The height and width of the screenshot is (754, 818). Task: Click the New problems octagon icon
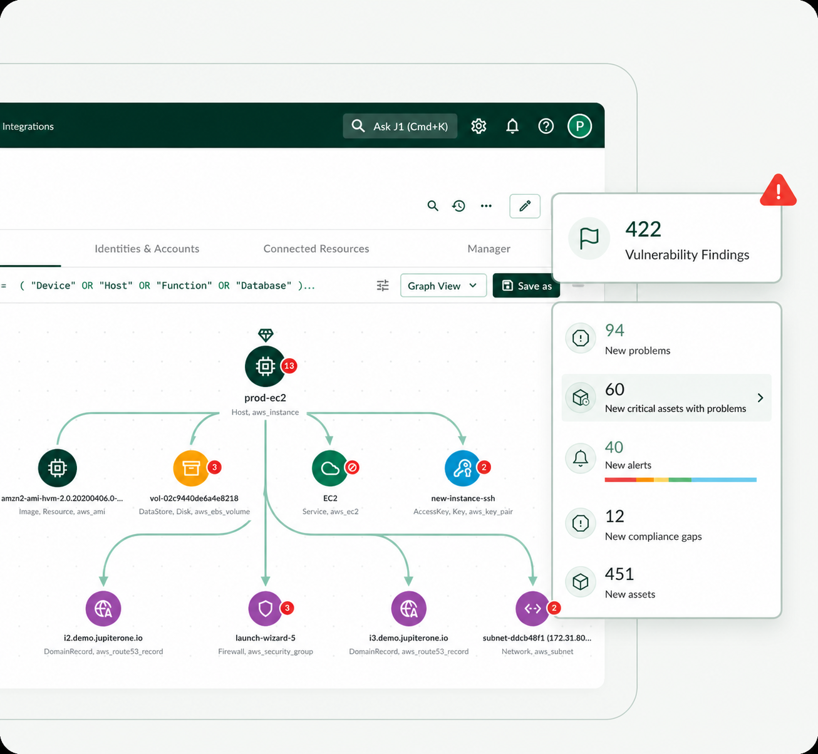[581, 339]
